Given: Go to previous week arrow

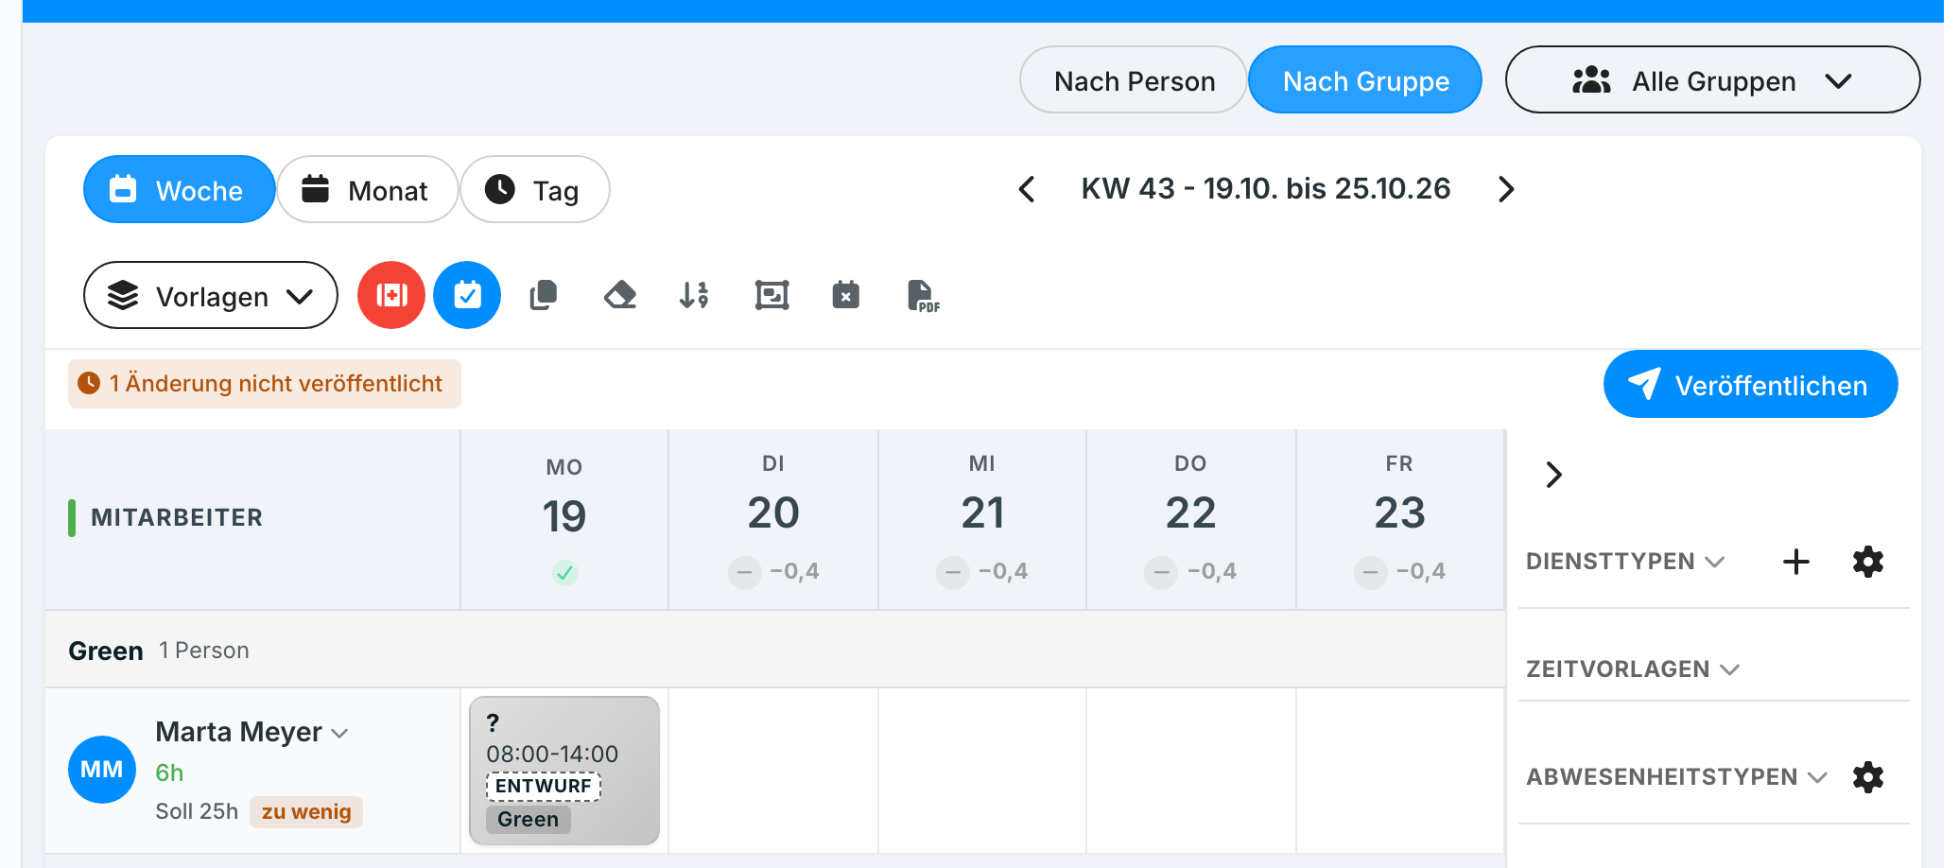Looking at the screenshot, I should [1027, 189].
